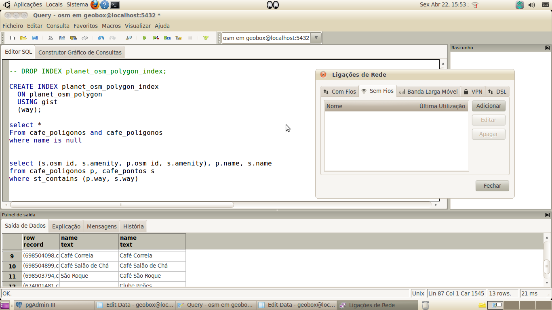Switch to the VPN tab
This screenshot has height=310, width=552.
click(473, 92)
